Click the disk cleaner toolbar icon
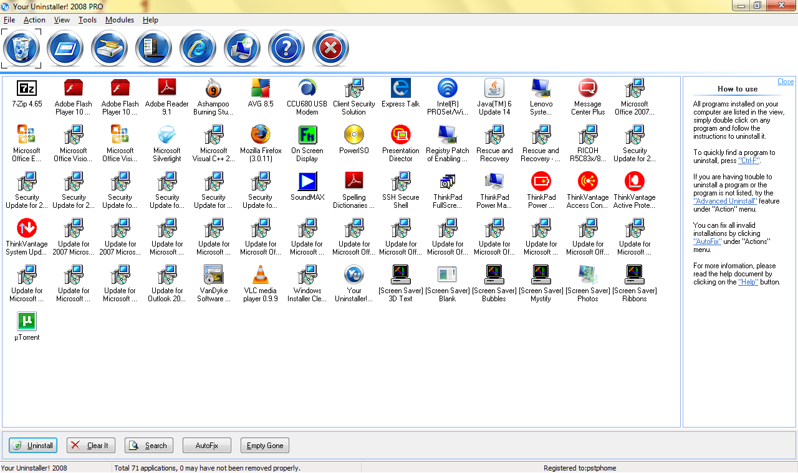 pos(109,49)
